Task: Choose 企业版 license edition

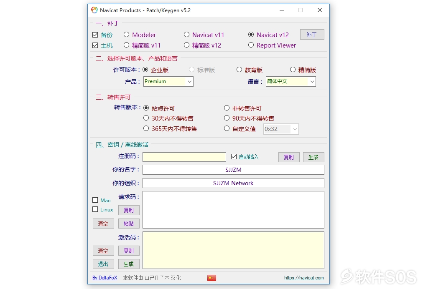Action: [x=145, y=69]
